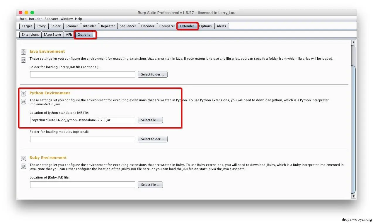Focus the Jython standalone JAR location field

click(x=83, y=120)
